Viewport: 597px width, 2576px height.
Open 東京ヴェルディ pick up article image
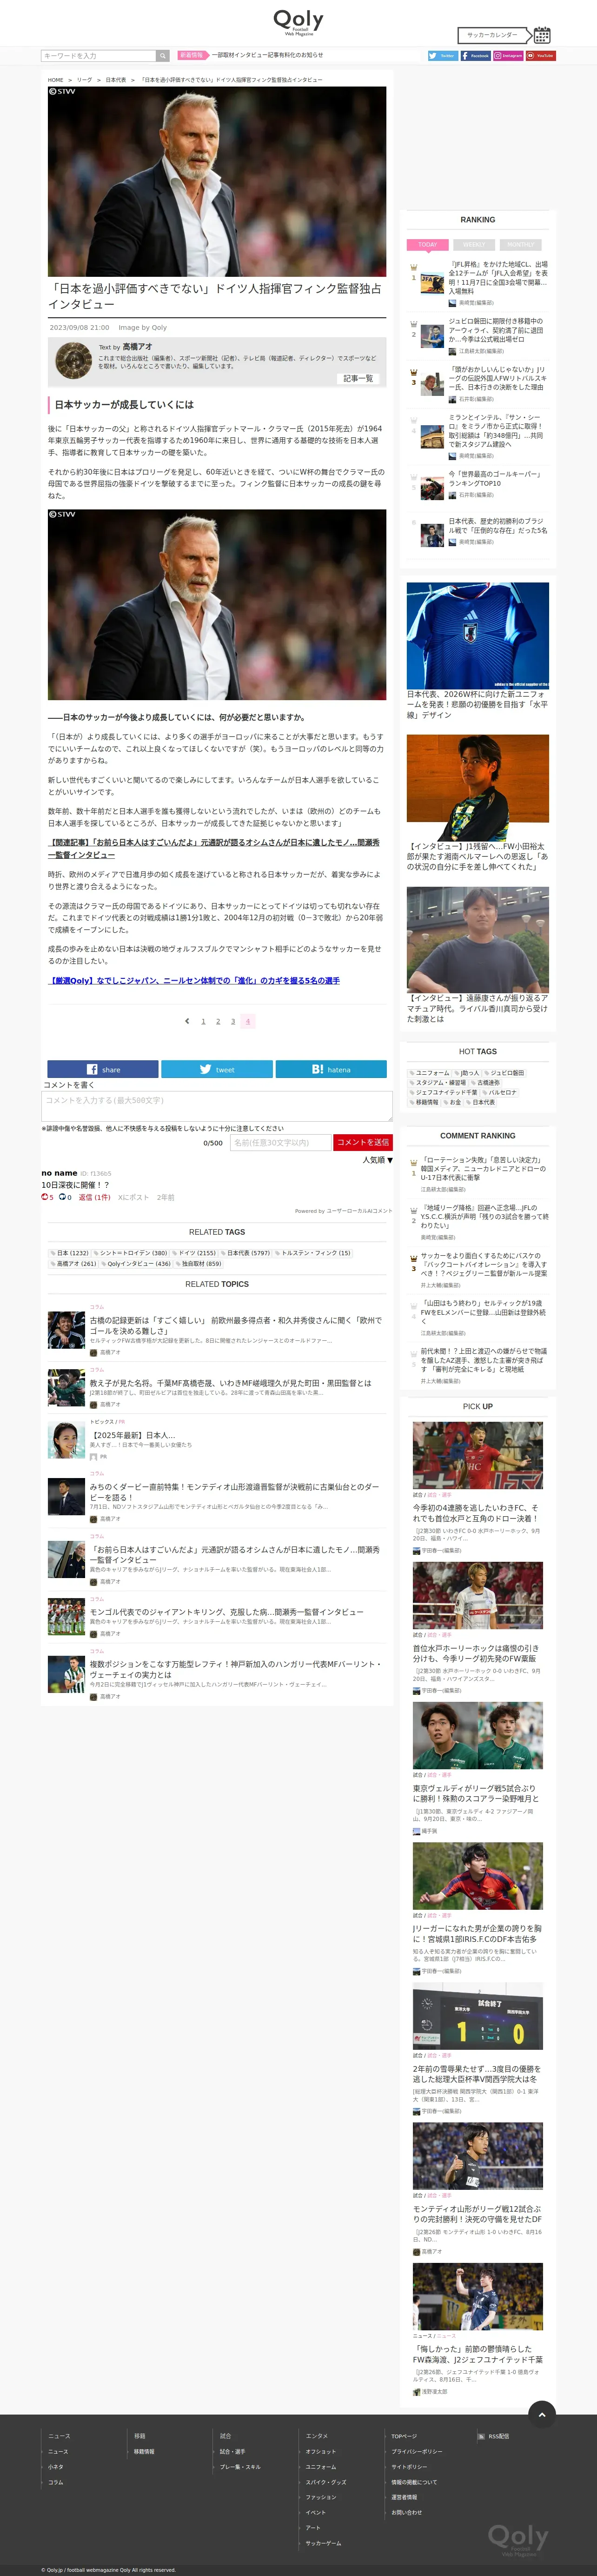477,1735
